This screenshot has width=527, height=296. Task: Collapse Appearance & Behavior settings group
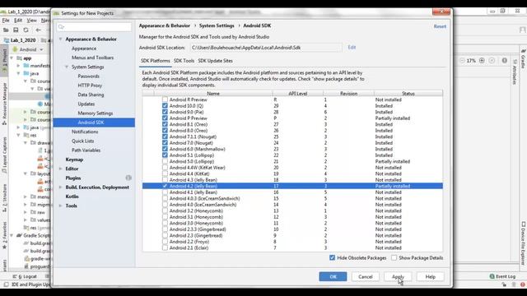(60, 39)
